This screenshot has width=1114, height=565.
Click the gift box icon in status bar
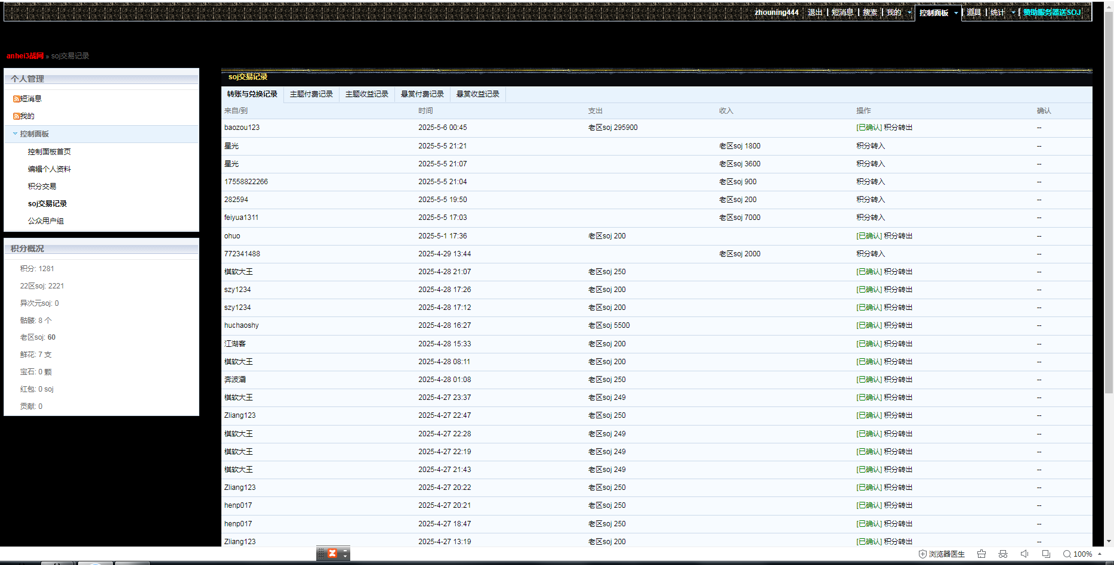[x=982, y=554]
